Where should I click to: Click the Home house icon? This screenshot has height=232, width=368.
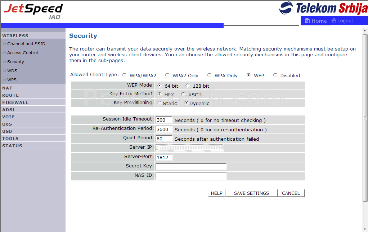[307, 21]
